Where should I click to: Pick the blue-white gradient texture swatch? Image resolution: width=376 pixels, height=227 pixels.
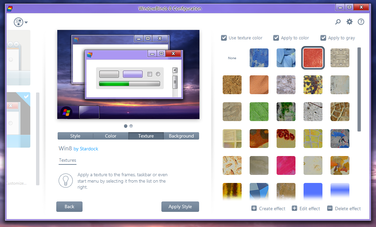coord(340,192)
